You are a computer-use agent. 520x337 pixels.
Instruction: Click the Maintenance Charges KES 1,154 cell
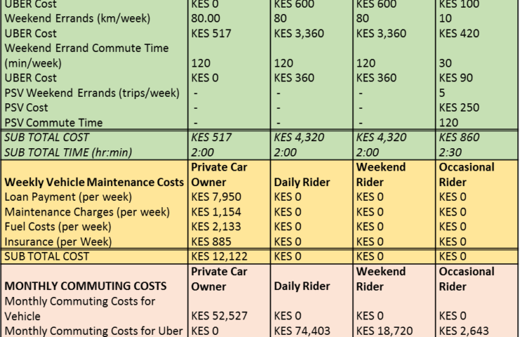click(x=229, y=212)
